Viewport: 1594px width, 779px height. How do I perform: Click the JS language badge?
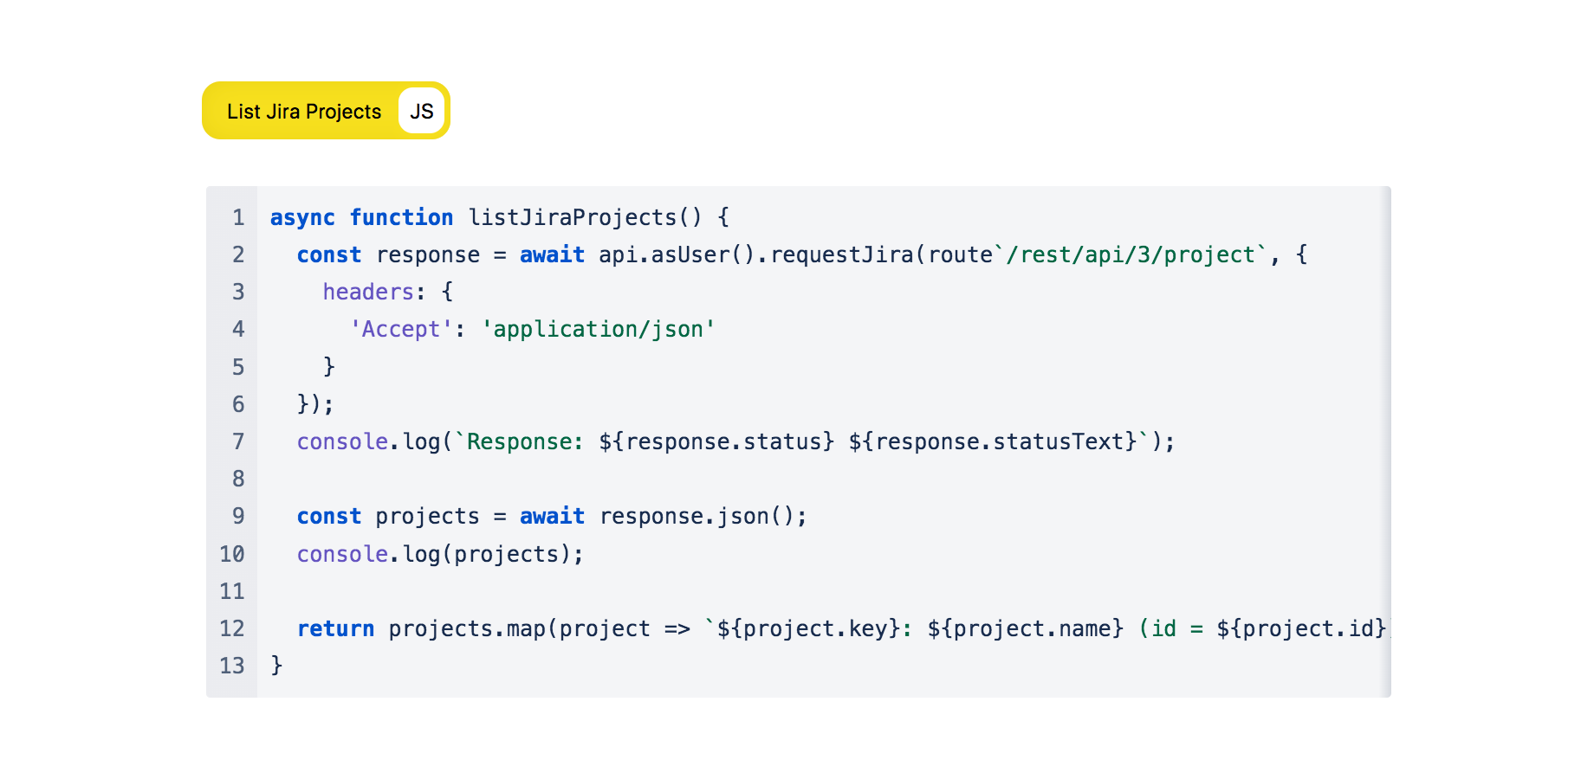pos(422,112)
